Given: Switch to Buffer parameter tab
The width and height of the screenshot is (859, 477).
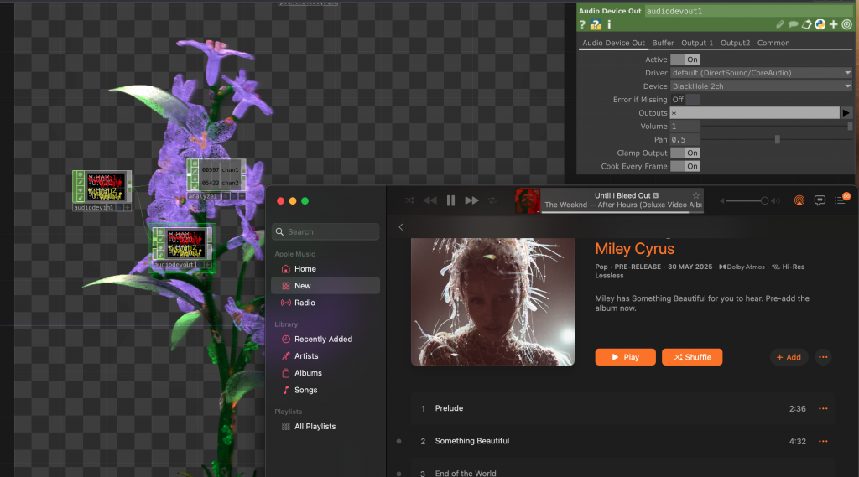Looking at the screenshot, I should pos(663,43).
